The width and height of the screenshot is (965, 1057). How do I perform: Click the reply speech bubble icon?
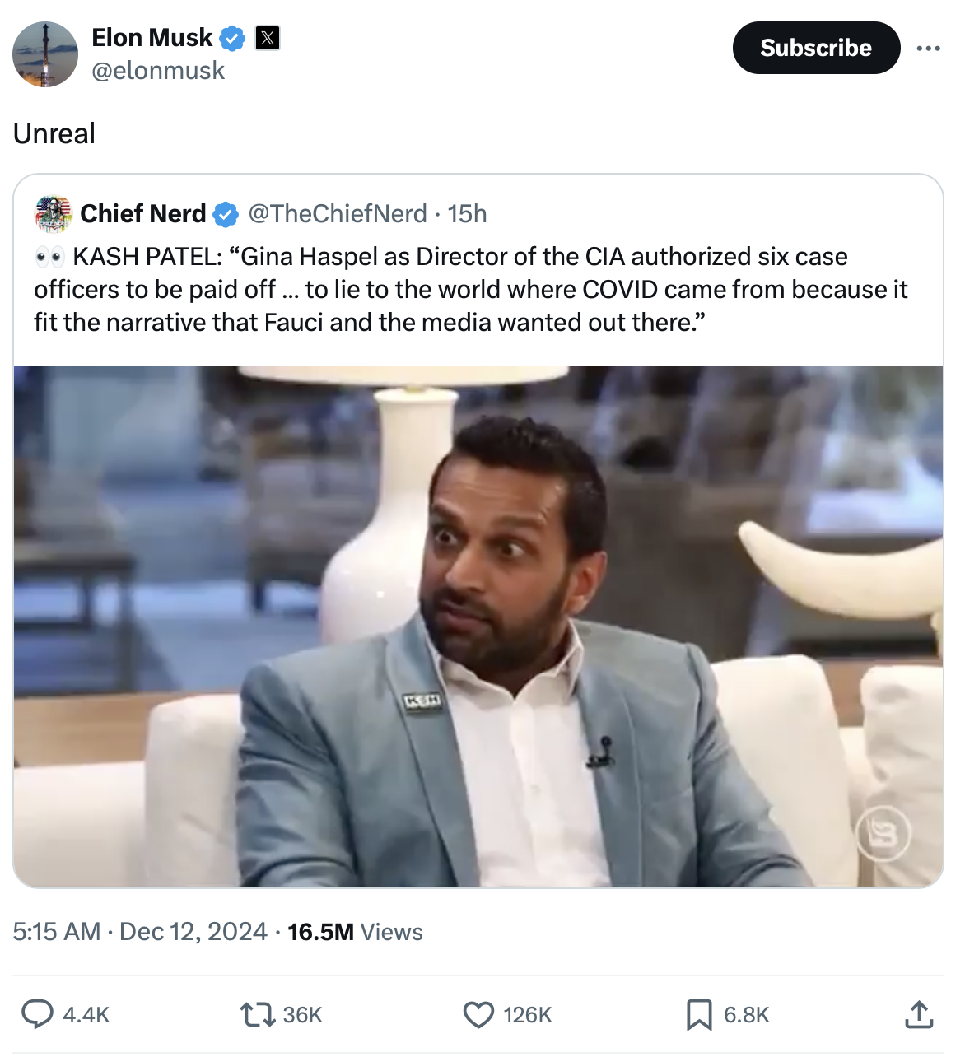coord(37,1014)
